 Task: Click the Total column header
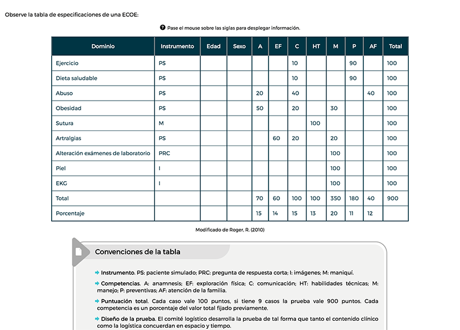[x=395, y=47]
